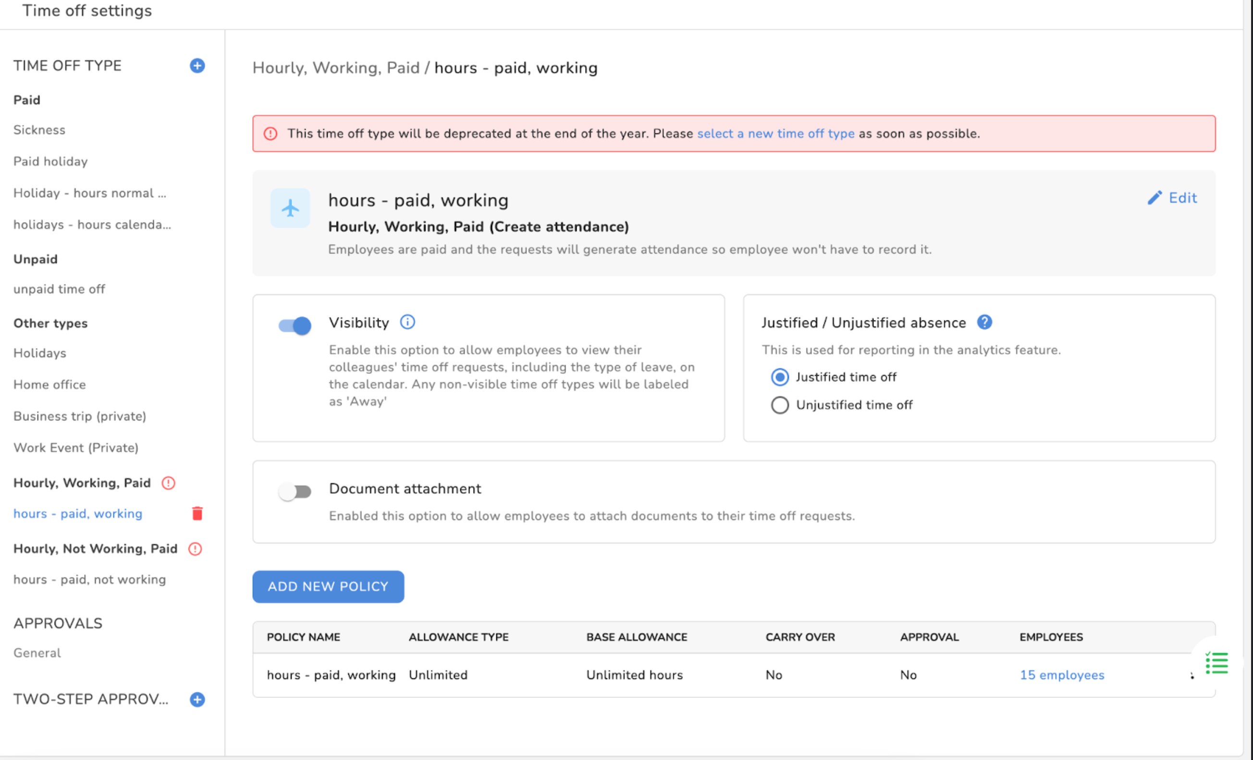Viewport: 1253px width, 760px height.
Task: Open the Visibility info tooltip icon
Action: pyautogui.click(x=407, y=322)
